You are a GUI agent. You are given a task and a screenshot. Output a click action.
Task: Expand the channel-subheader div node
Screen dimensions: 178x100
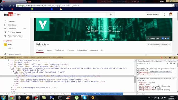click(15, 82)
